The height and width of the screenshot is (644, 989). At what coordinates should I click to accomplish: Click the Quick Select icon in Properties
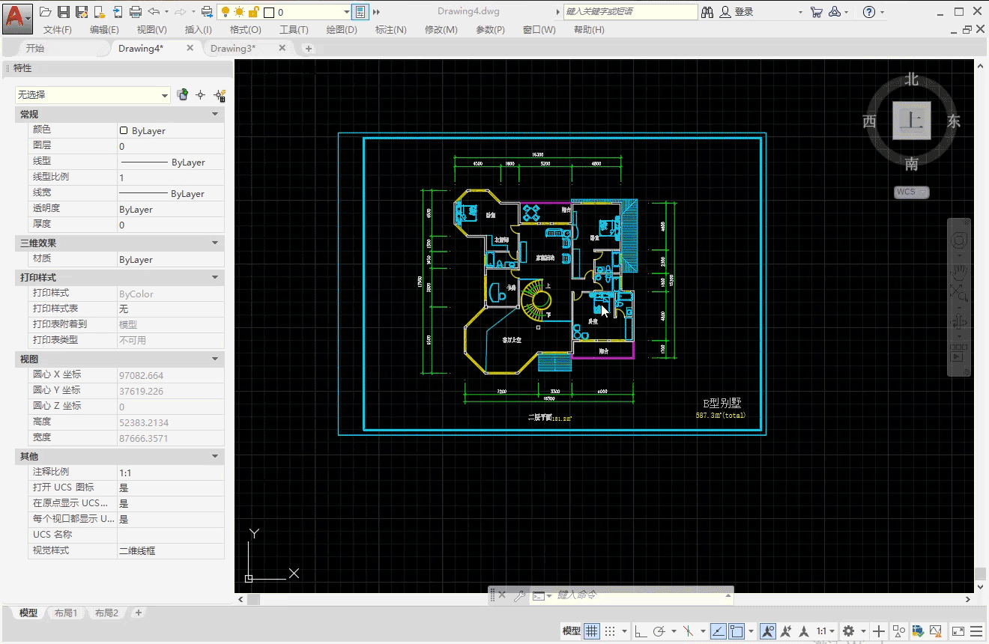(220, 95)
